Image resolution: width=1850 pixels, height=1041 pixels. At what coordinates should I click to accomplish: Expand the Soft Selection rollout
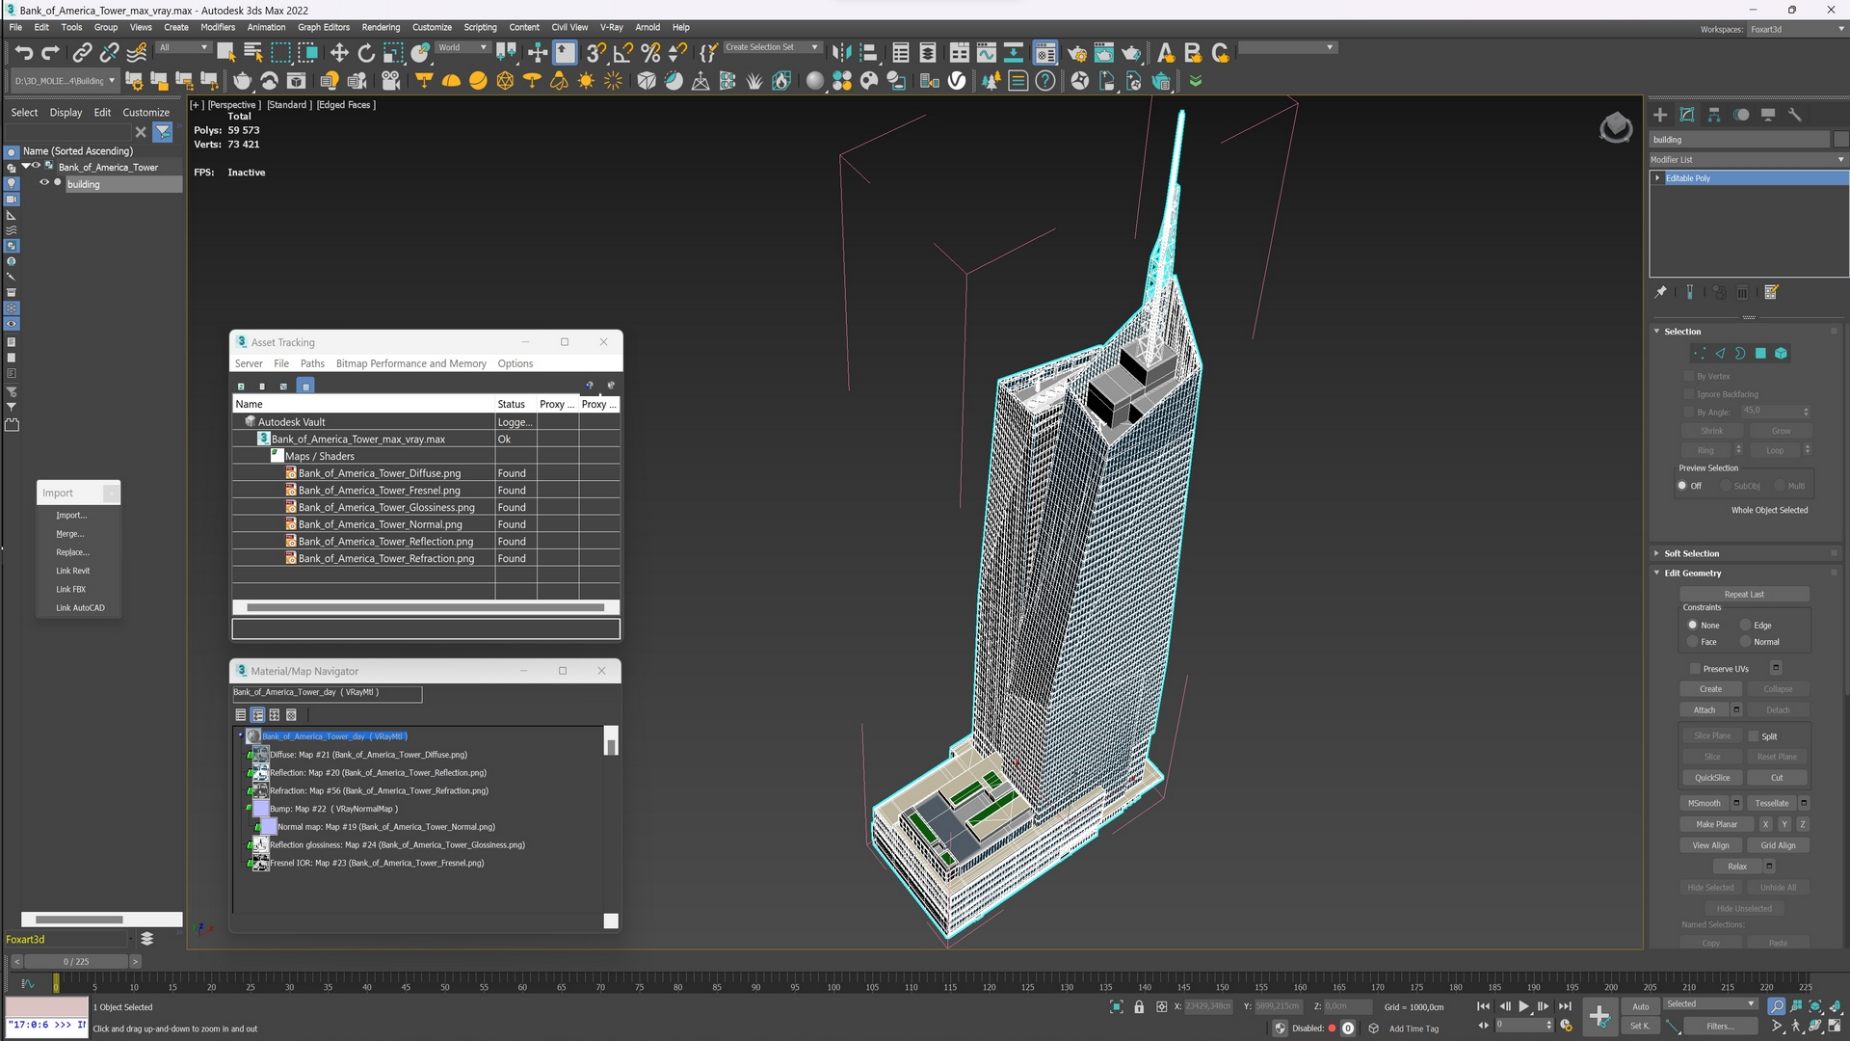[1657, 553]
